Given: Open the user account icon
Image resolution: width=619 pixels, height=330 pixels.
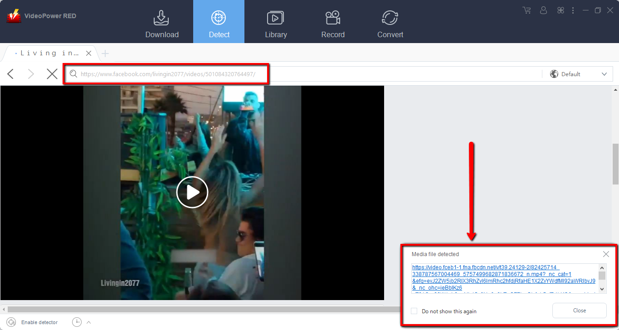Looking at the screenshot, I should point(543,10).
